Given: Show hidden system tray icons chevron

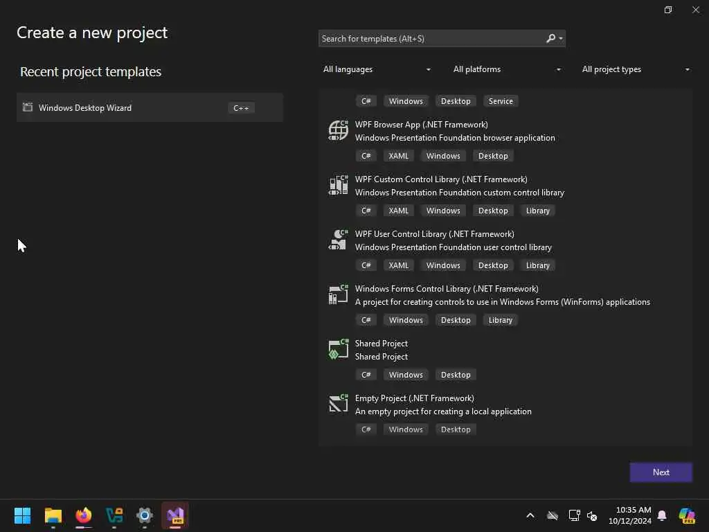Looking at the screenshot, I should pyautogui.click(x=530, y=515).
